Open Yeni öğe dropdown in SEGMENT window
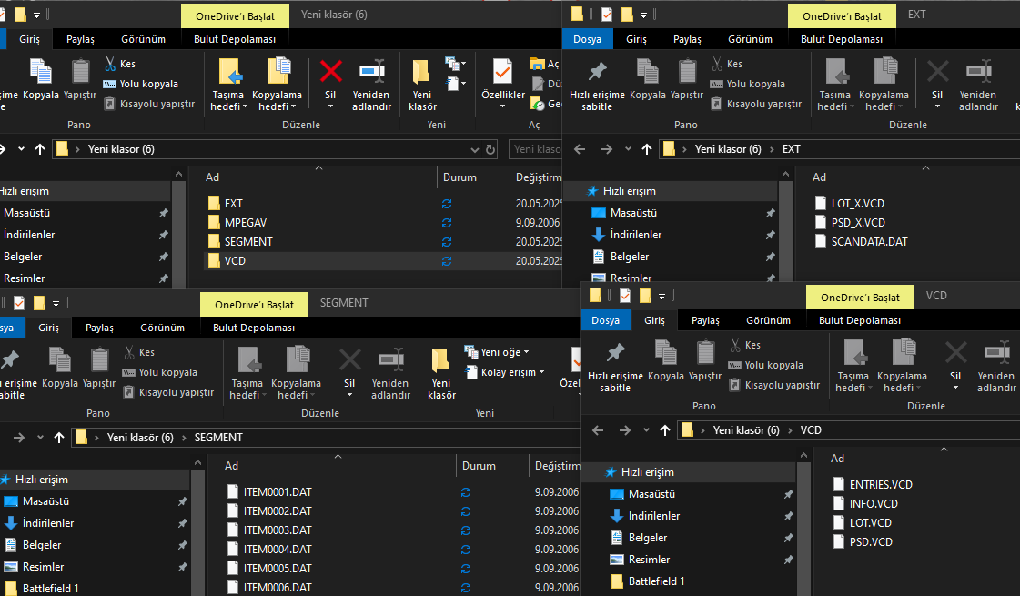1020x596 pixels. point(497,352)
